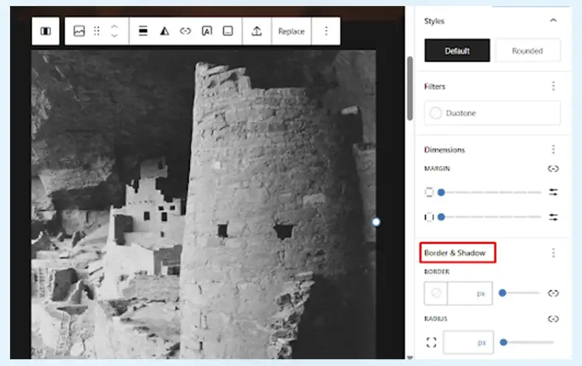
Task: Insert a link with the link icon
Action: [185, 31]
